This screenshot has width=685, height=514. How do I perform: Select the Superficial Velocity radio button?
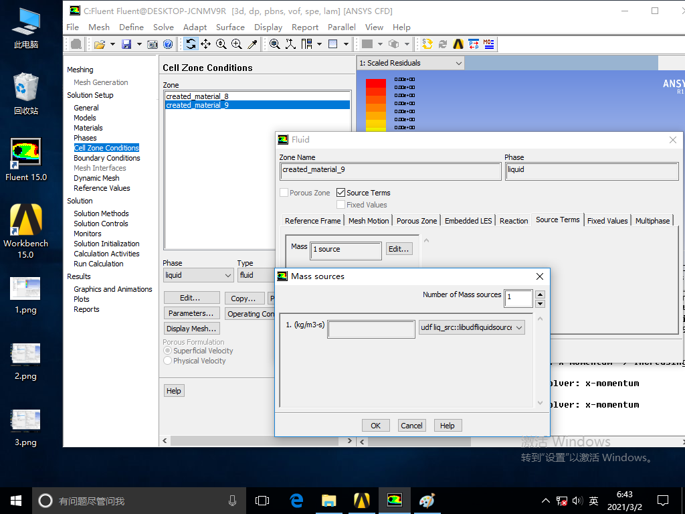[167, 351]
